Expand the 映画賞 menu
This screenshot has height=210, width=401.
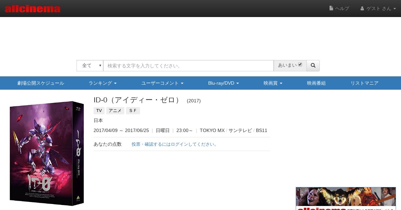pyautogui.click(x=273, y=83)
